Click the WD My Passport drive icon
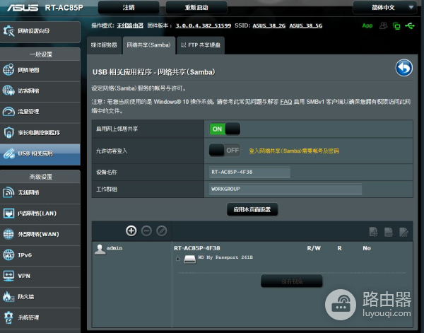The image size is (424, 333). coord(190,259)
